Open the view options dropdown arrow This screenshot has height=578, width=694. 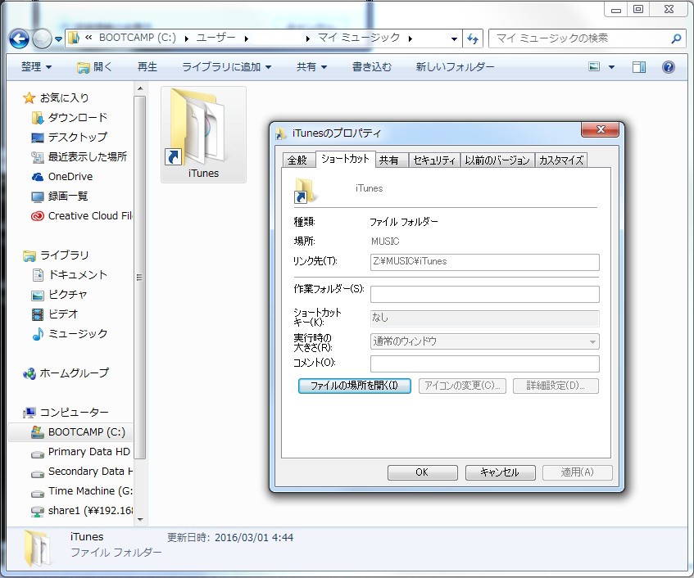(612, 67)
